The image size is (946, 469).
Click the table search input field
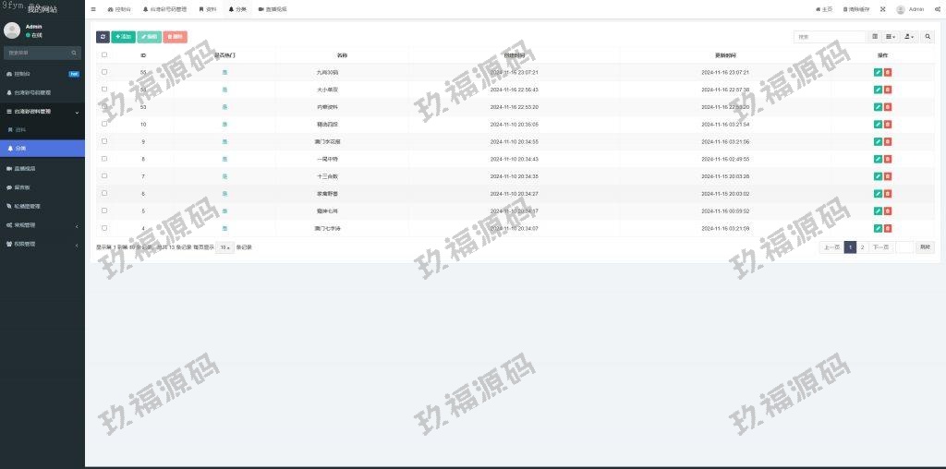click(x=829, y=37)
